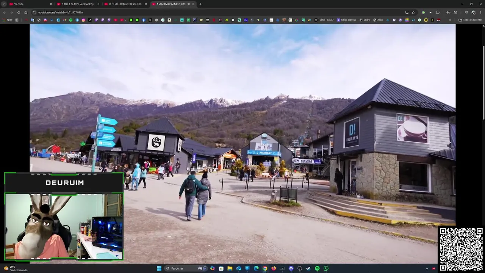
Task: Close the 'O FILME - REALIZEI O SONHO' tab
Action: coord(146,4)
